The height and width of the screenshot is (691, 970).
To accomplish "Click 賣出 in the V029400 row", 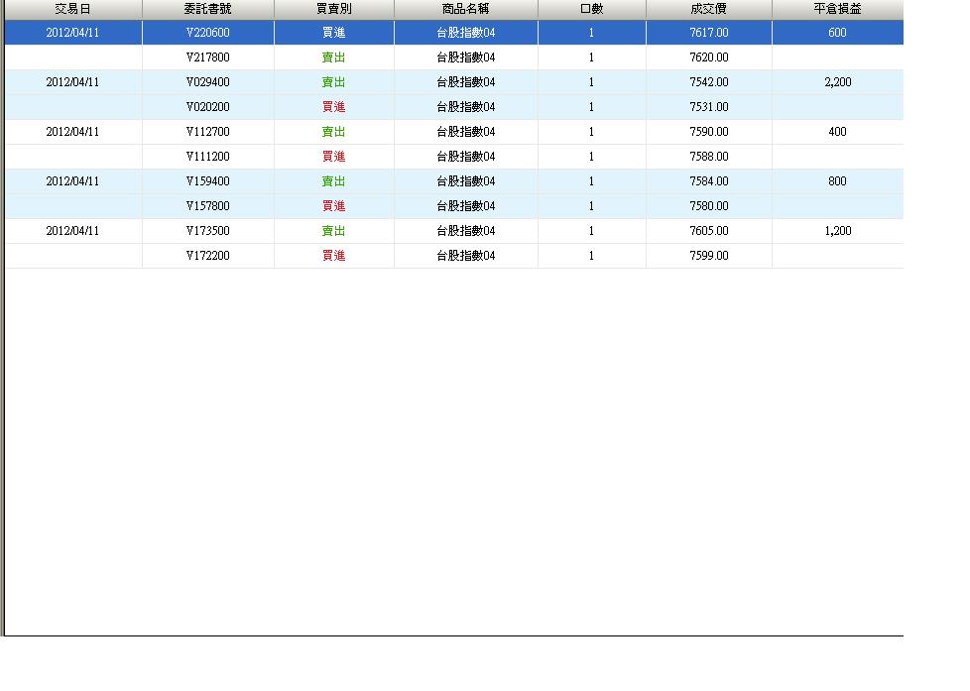I will [334, 82].
